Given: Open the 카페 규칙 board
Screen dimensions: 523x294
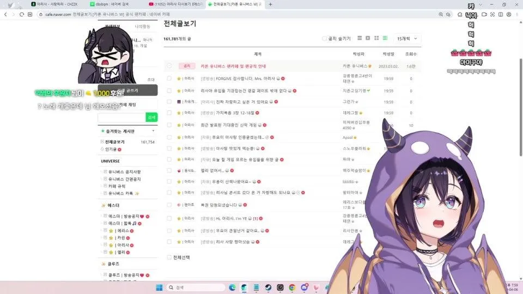Looking at the screenshot, I should [117, 186].
